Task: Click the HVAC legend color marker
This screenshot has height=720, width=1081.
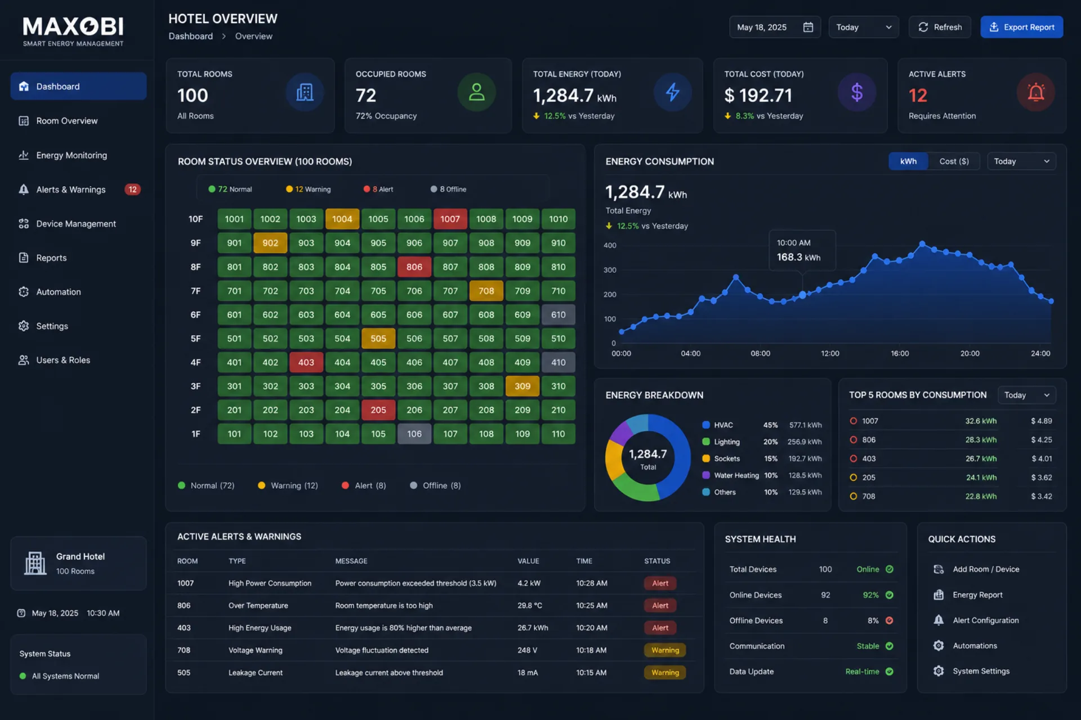Action: pos(705,425)
